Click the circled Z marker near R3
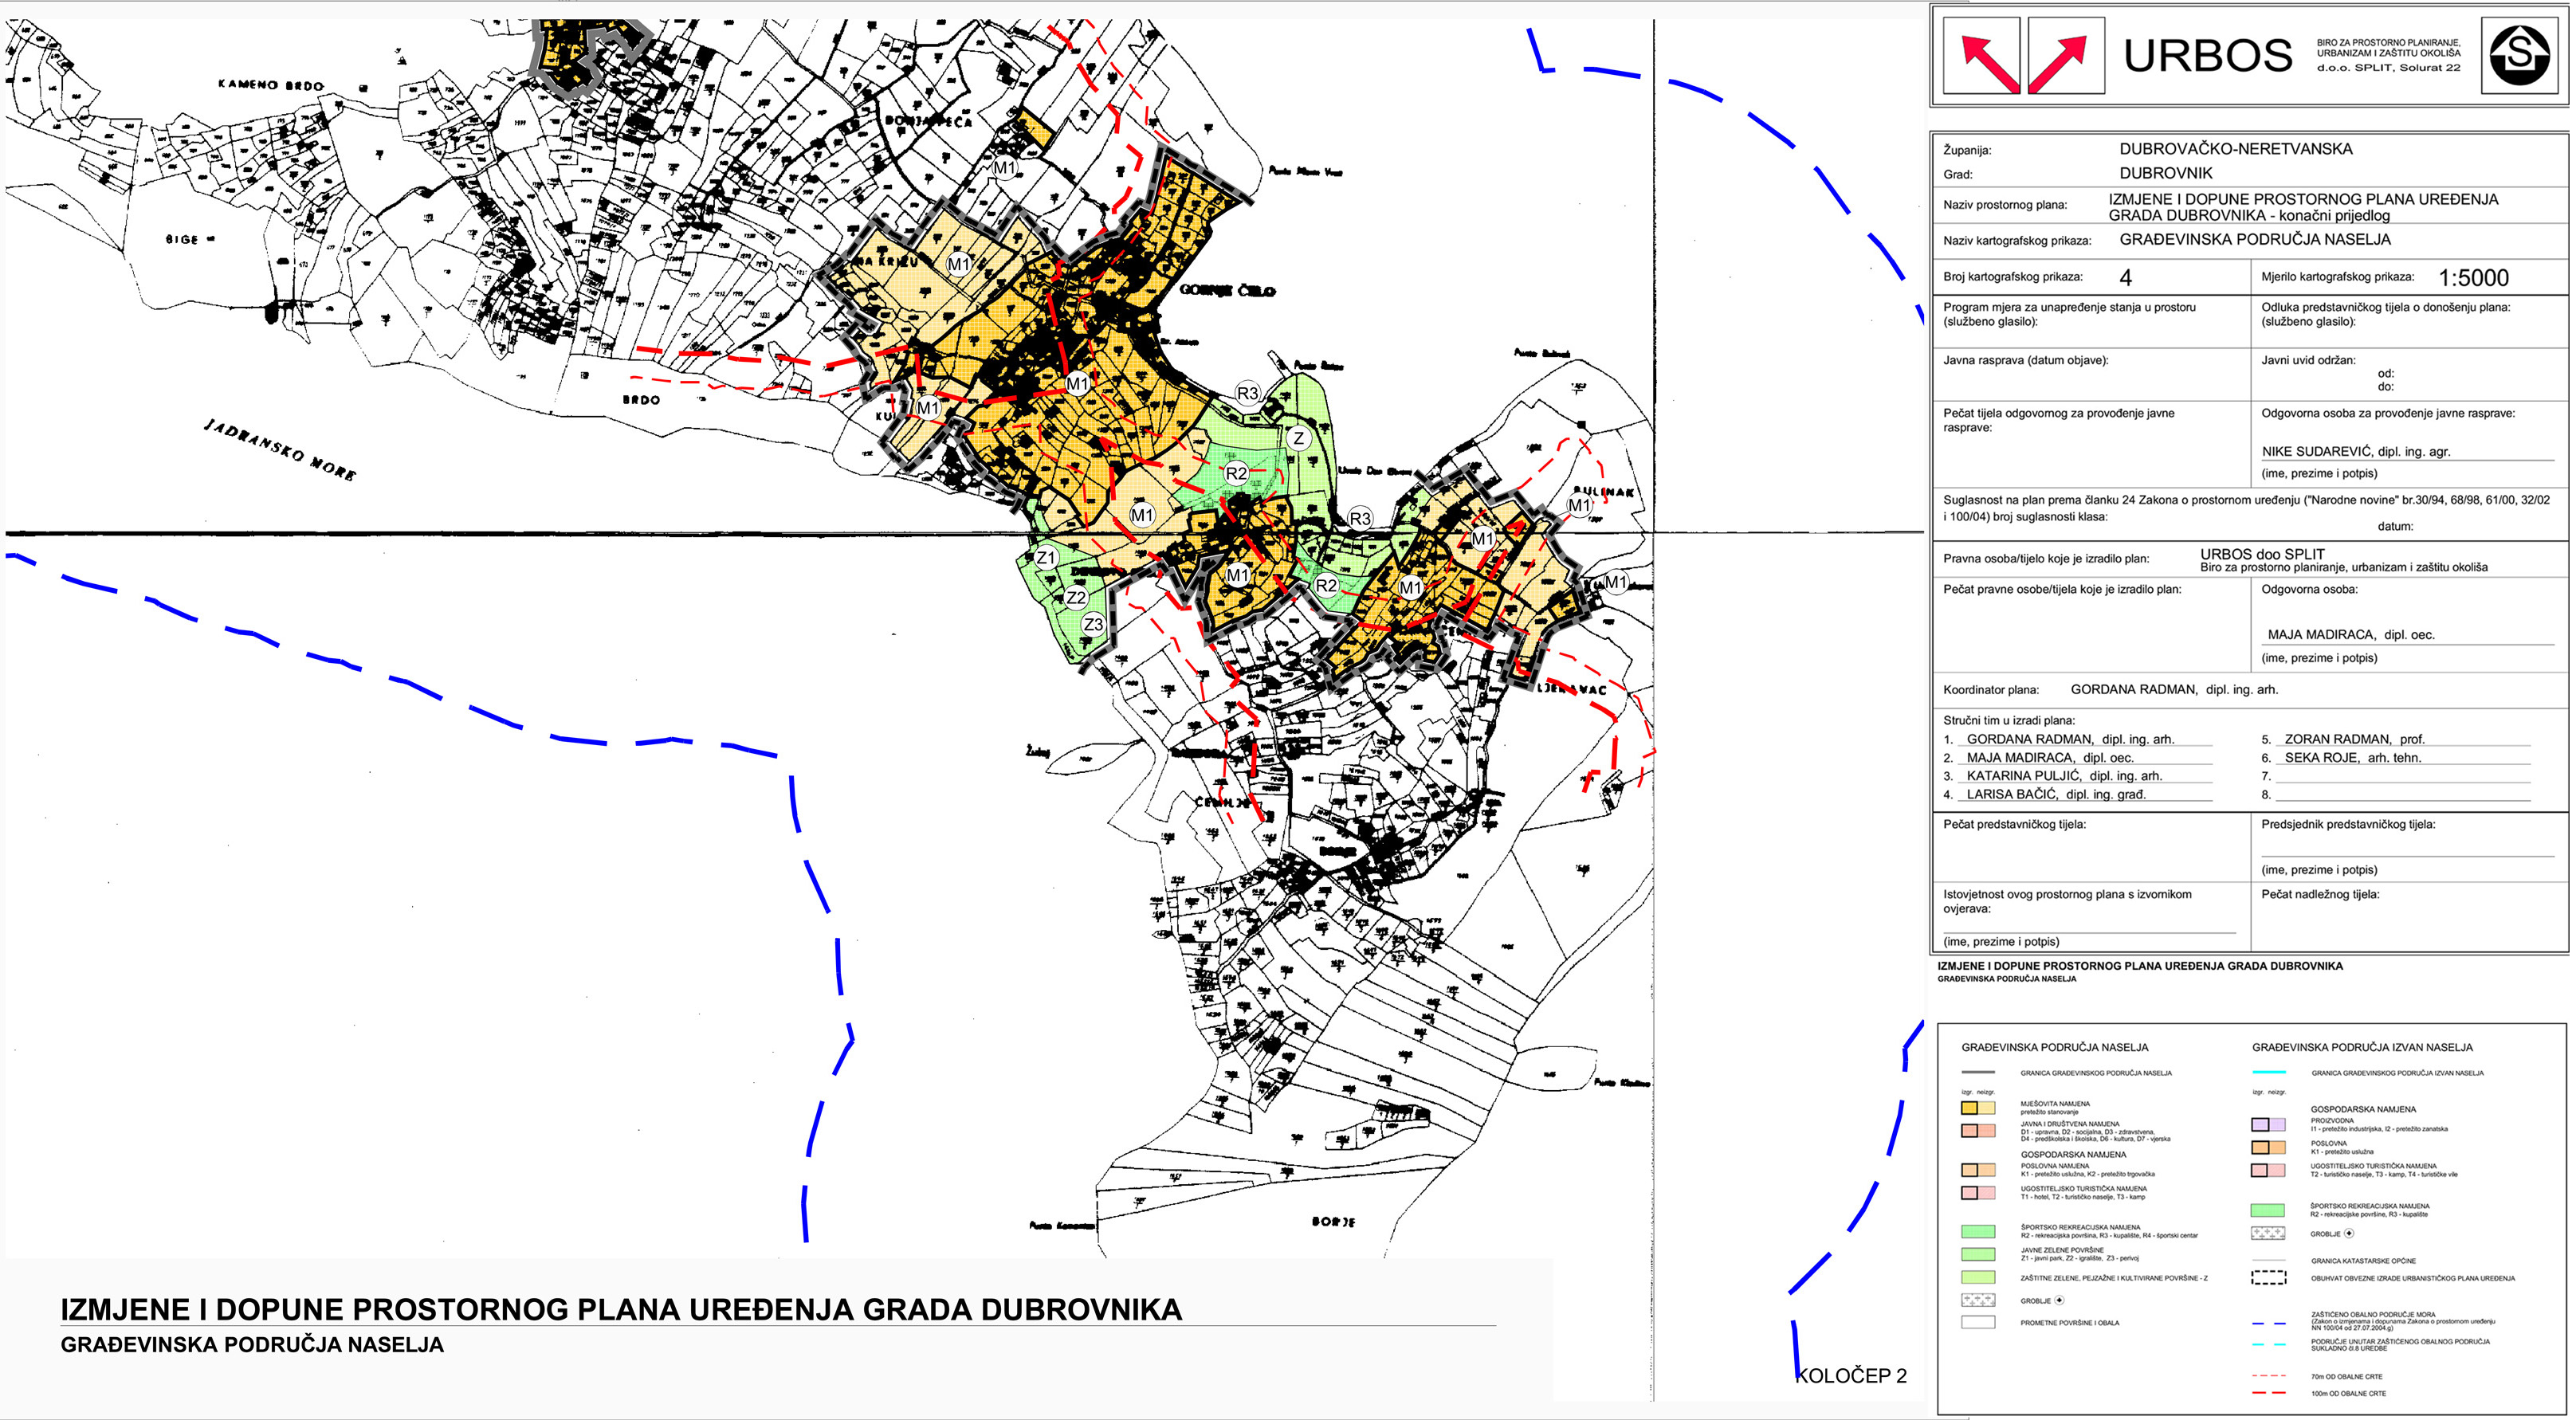The width and height of the screenshot is (2576, 1420). 1298,438
